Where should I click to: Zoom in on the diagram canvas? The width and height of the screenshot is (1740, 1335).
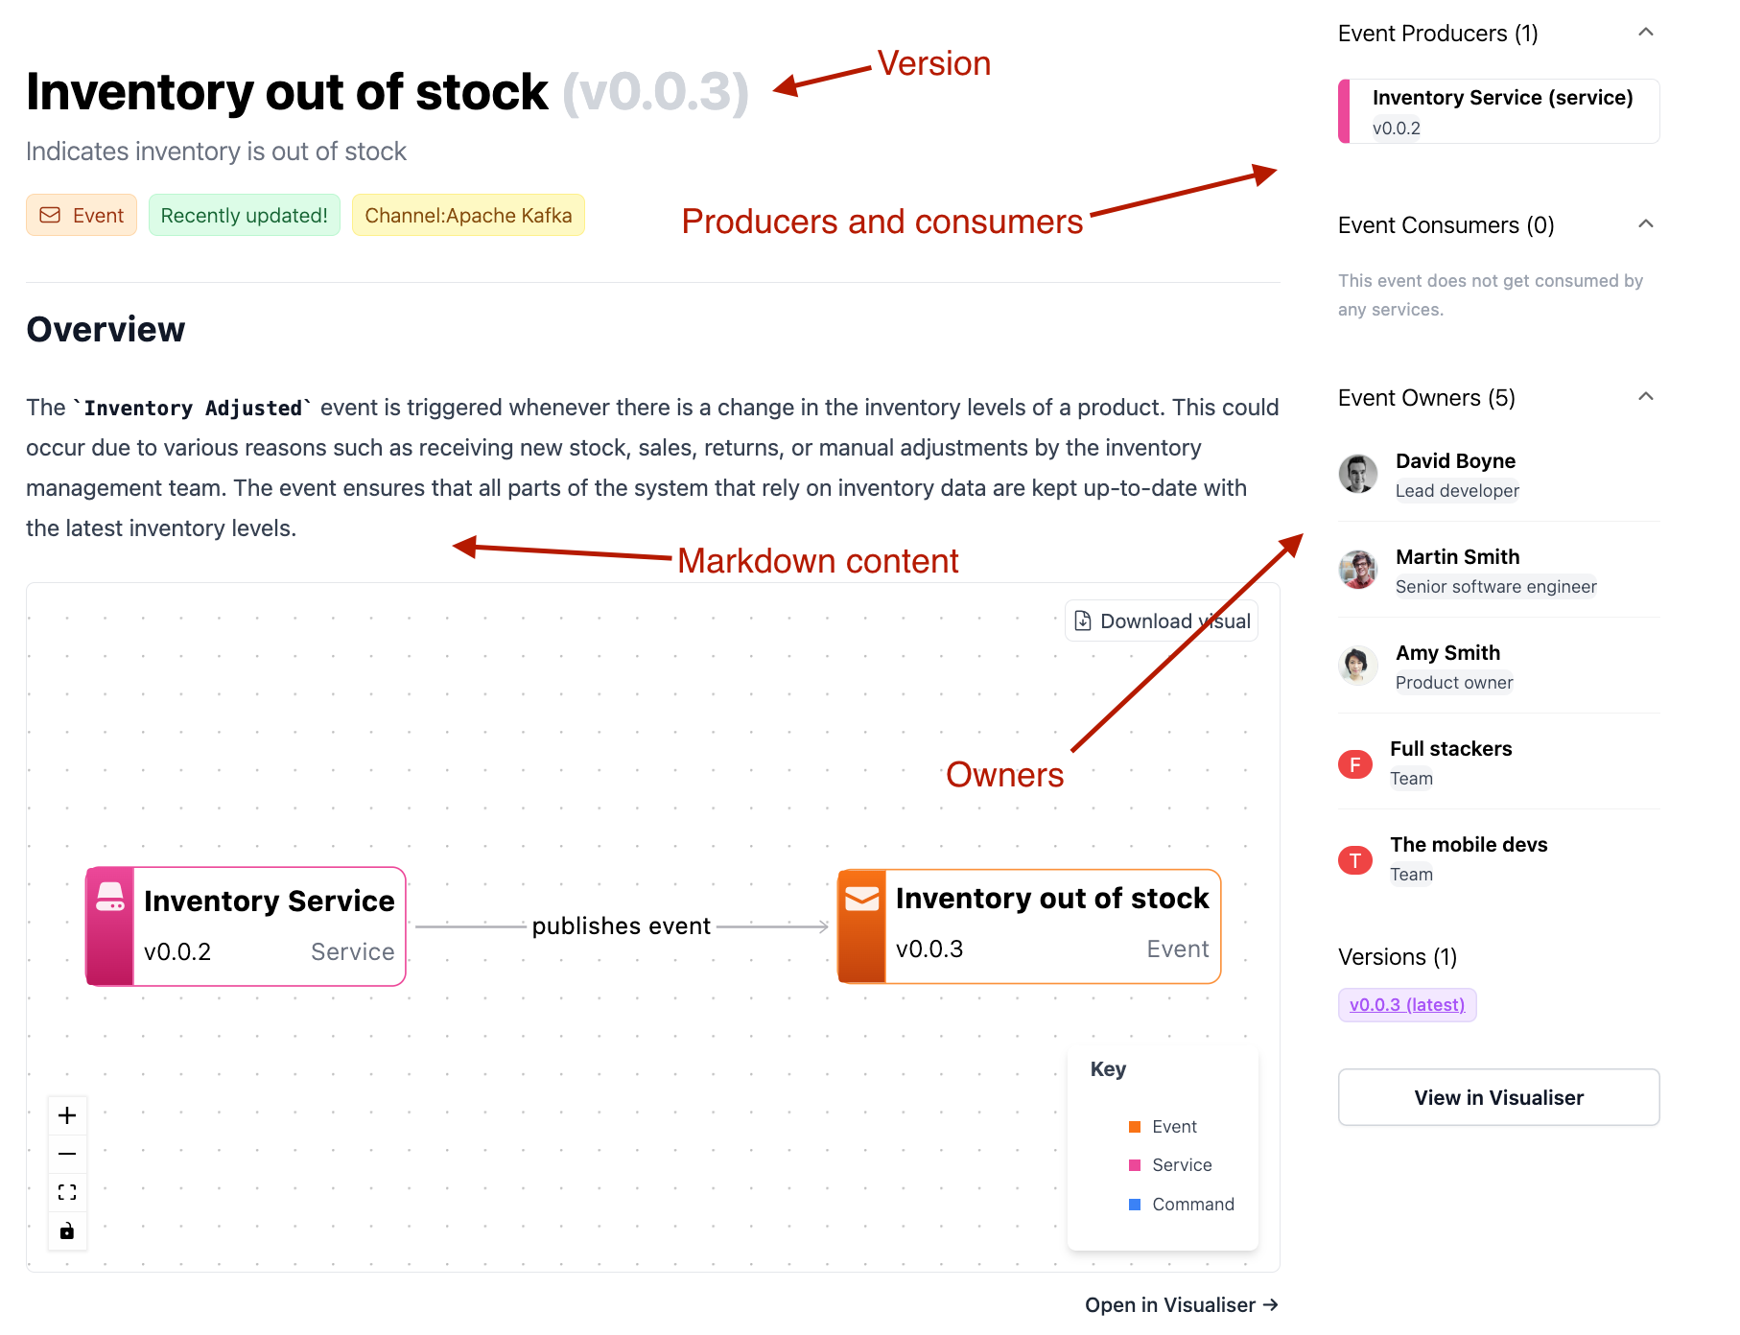tap(67, 1115)
